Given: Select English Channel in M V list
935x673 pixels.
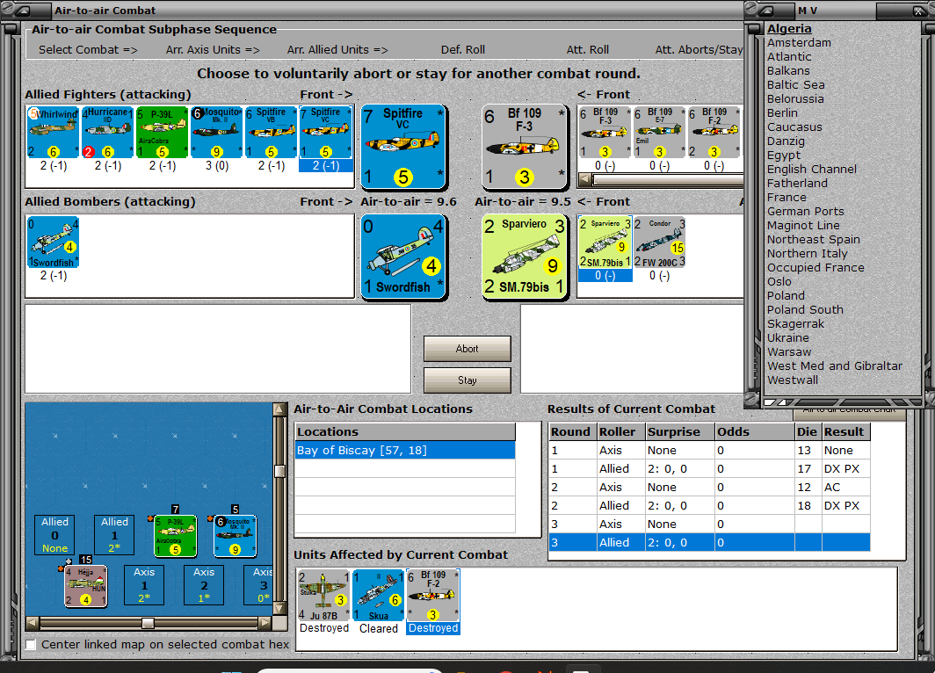Looking at the screenshot, I should pos(812,170).
